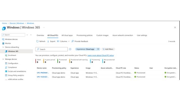Click the Monitor sidebar icon
The width and height of the screenshot is (180, 101).
(3, 43)
